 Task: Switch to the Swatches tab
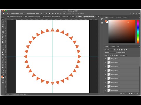pos(112,18)
